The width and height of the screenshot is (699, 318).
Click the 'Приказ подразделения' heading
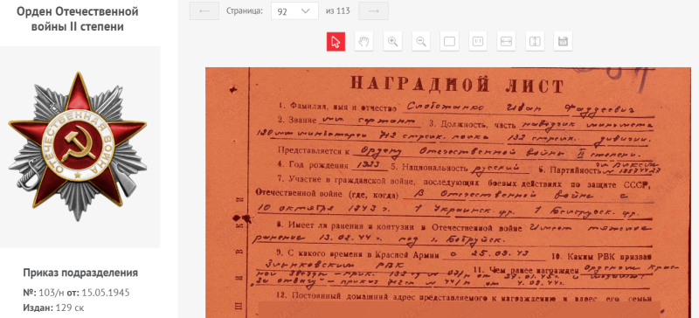pos(80,273)
